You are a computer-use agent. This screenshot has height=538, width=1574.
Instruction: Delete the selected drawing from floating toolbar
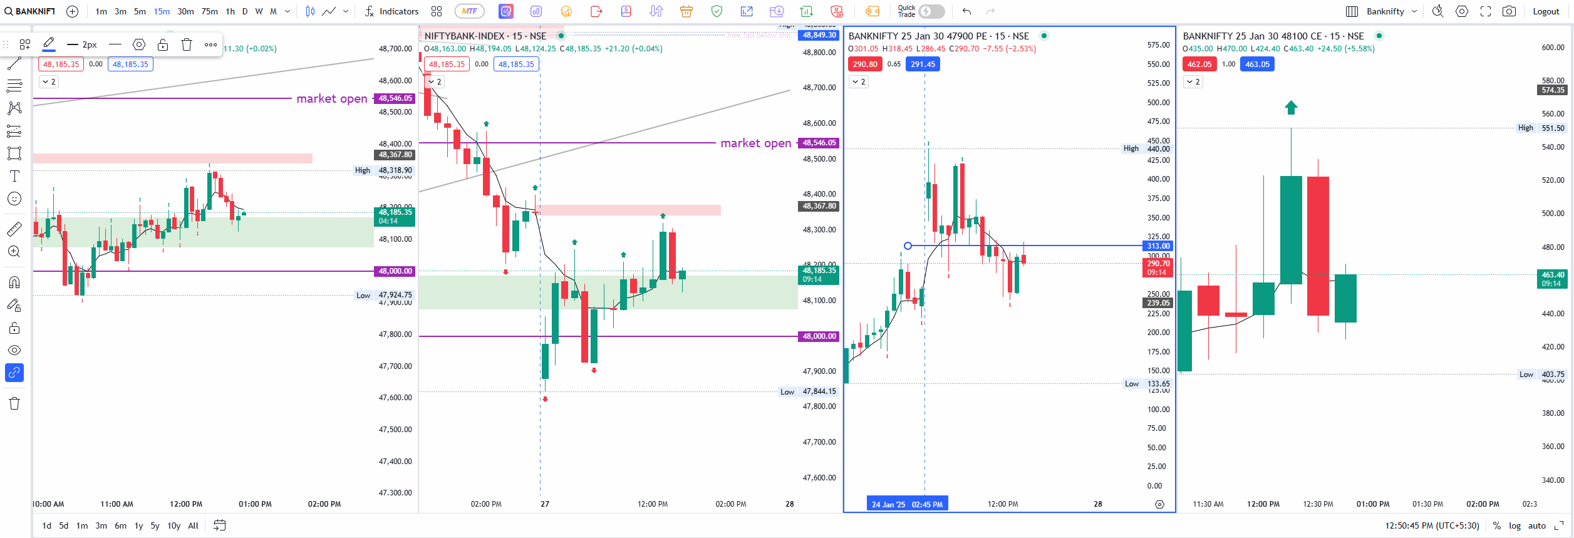[187, 44]
